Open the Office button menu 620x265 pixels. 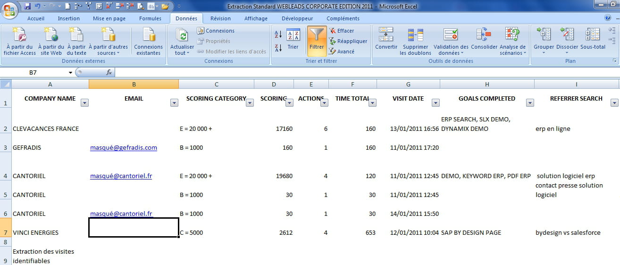click(9, 9)
